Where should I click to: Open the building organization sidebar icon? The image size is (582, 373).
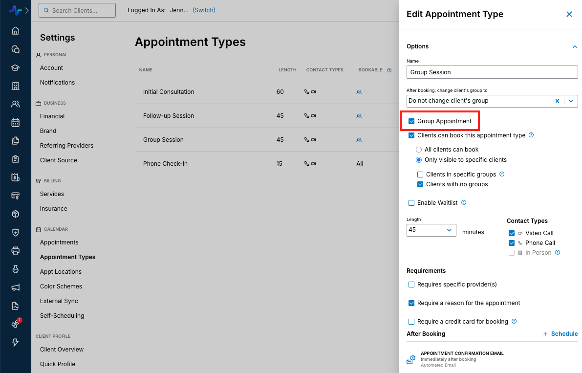point(15,86)
